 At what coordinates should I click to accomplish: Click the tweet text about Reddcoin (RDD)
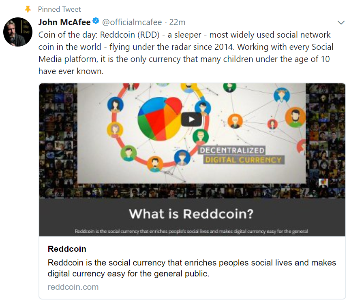tap(184, 53)
